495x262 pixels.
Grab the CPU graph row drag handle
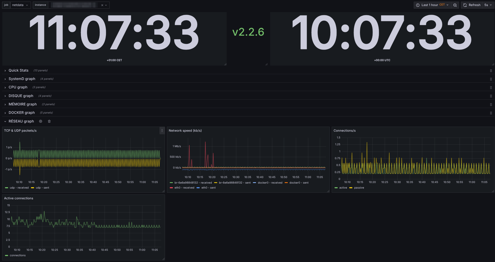coord(491,87)
